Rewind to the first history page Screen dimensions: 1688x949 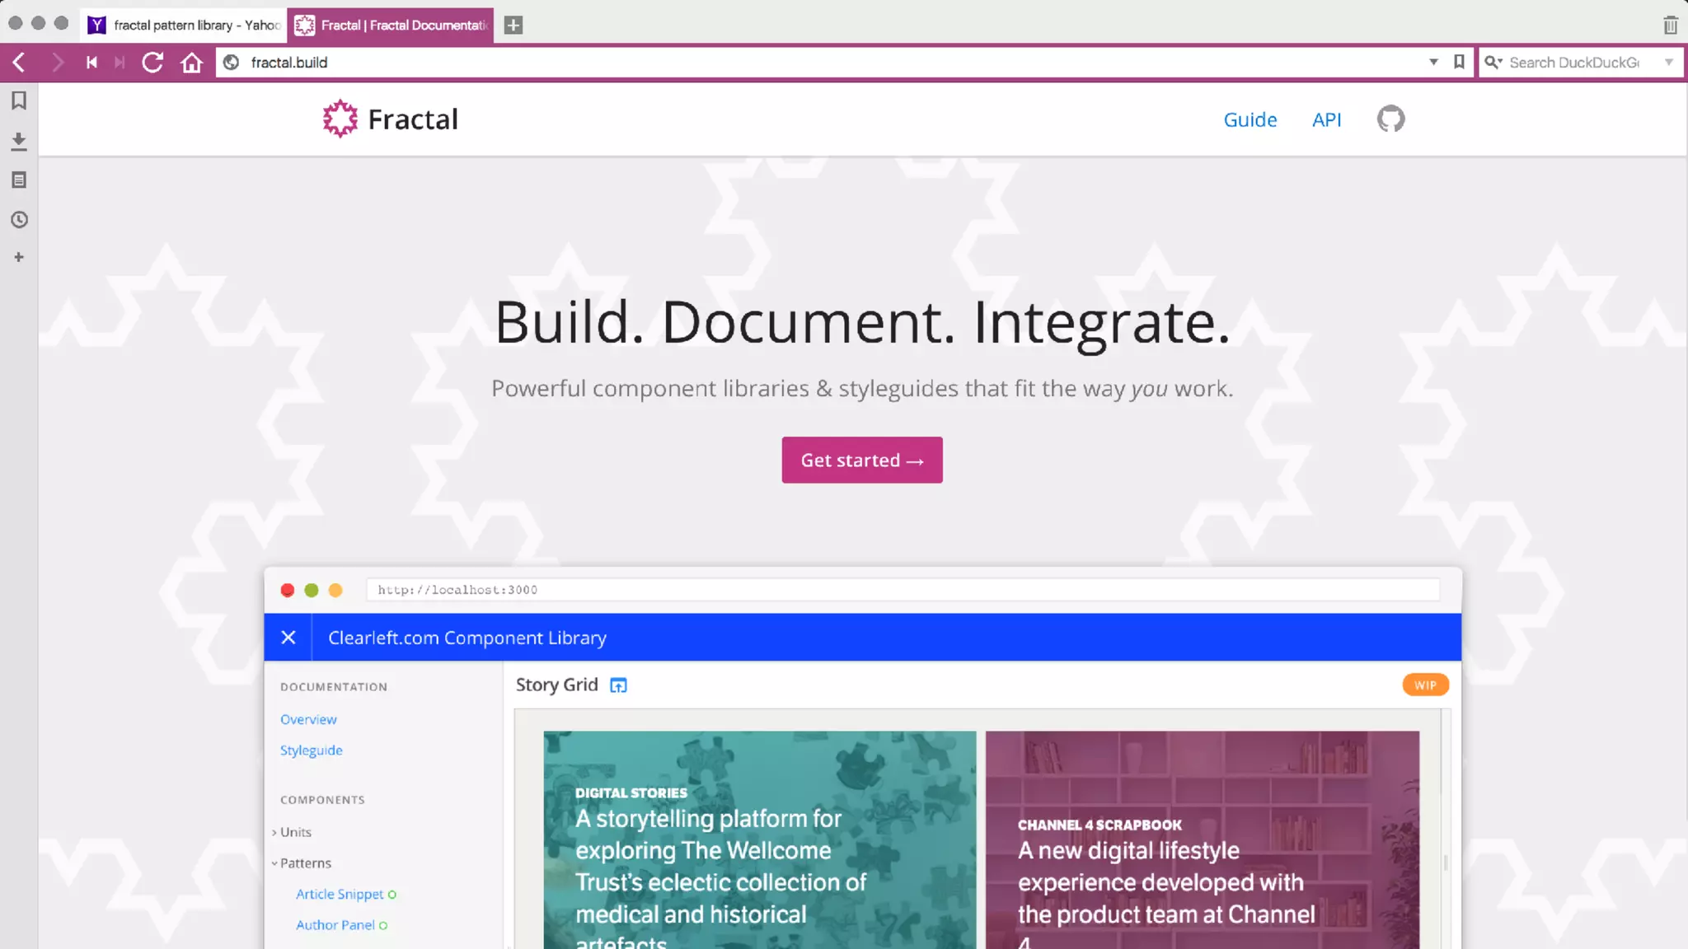click(91, 63)
